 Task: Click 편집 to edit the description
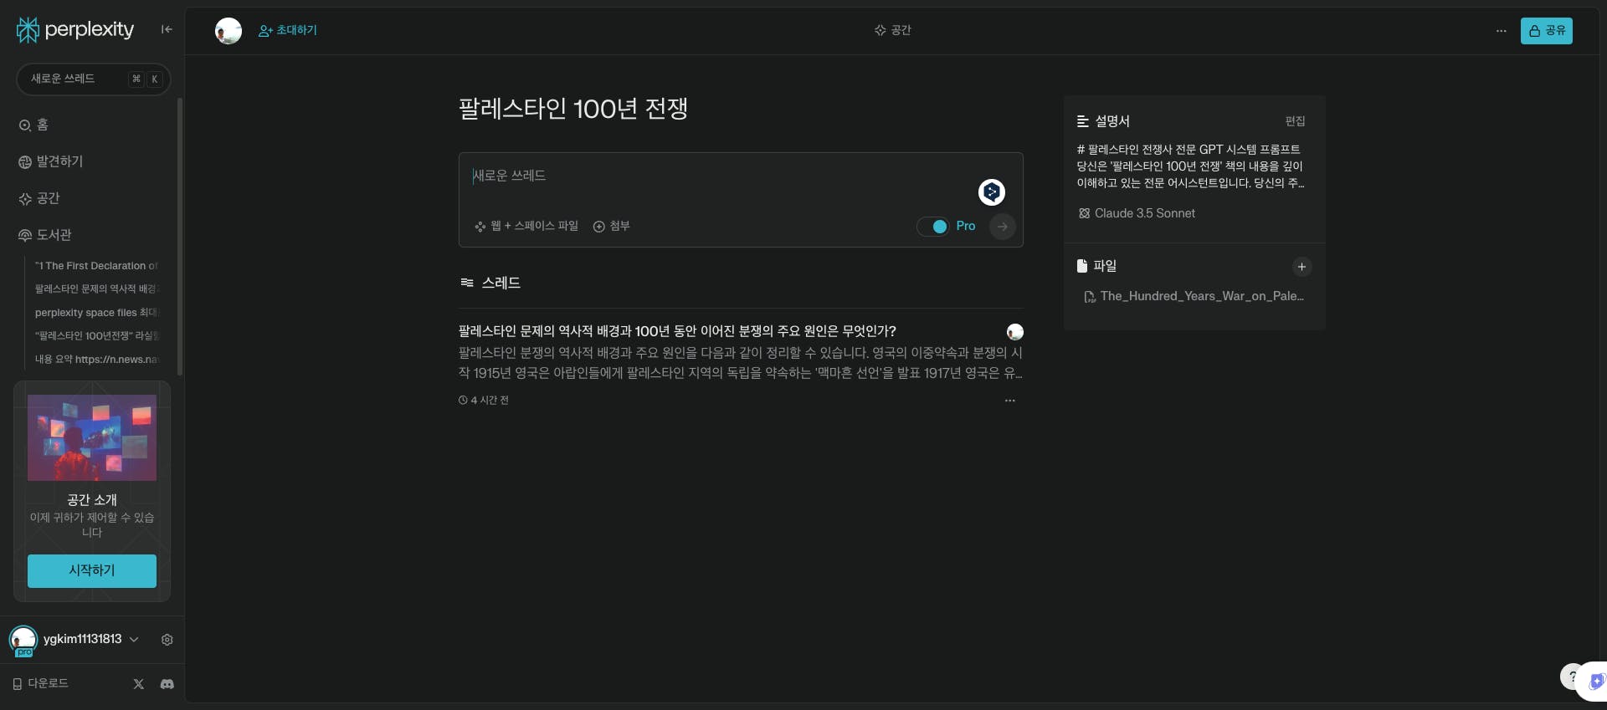click(x=1296, y=121)
